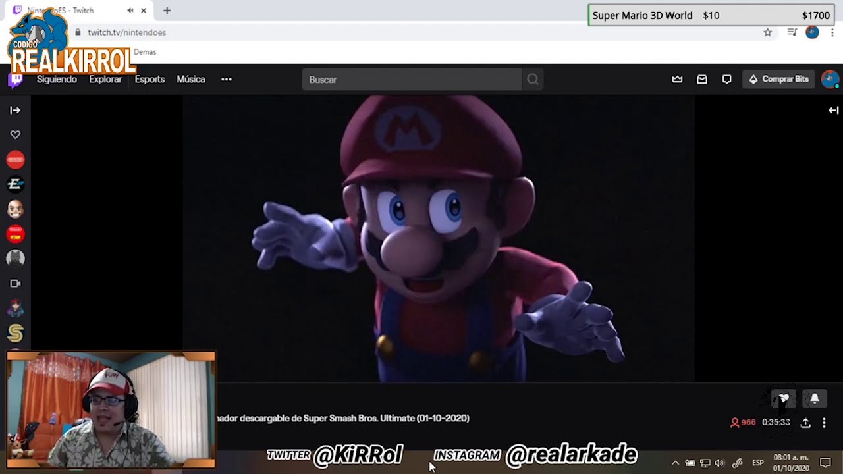This screenshot has height=474, width=843.
Task: Open the green EZ channel avatar in sidebar
Action: click(x=15, y=184)
